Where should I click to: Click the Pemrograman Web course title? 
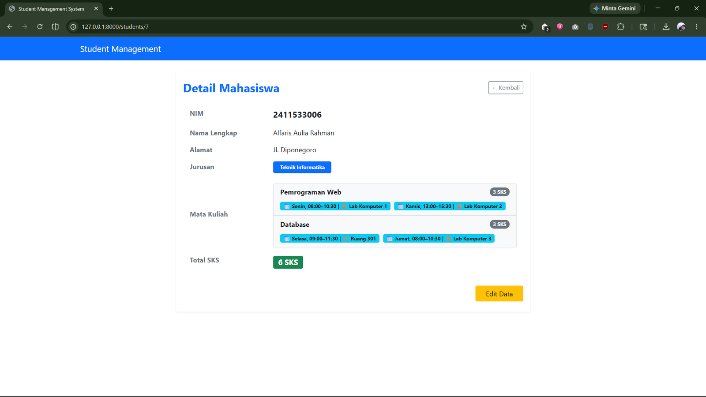coord(311,192)
